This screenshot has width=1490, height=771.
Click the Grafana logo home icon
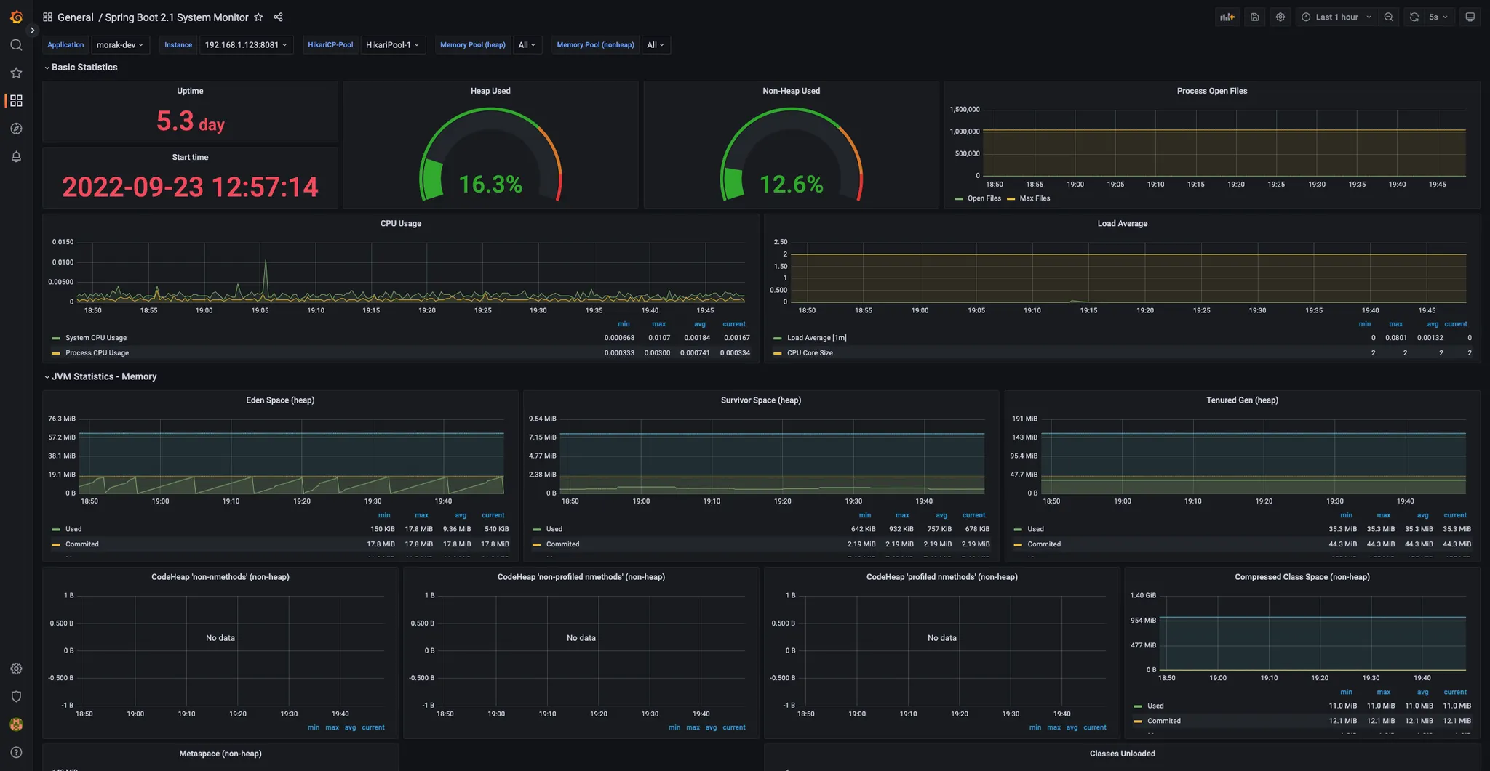coord(16,17)
